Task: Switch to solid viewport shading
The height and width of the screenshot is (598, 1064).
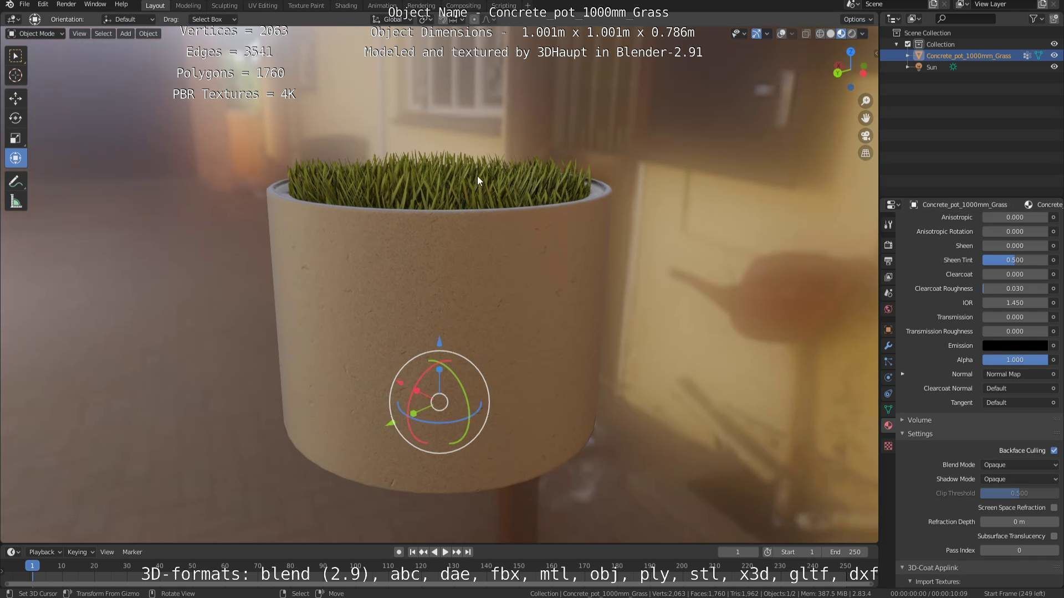Action: pyautogui.click(x=831, y=34)
